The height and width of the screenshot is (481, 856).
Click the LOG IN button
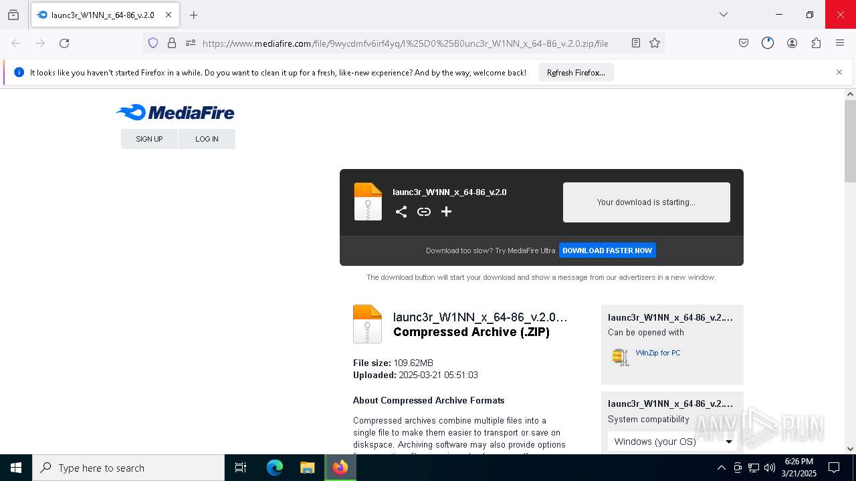(x=207, y=139)
